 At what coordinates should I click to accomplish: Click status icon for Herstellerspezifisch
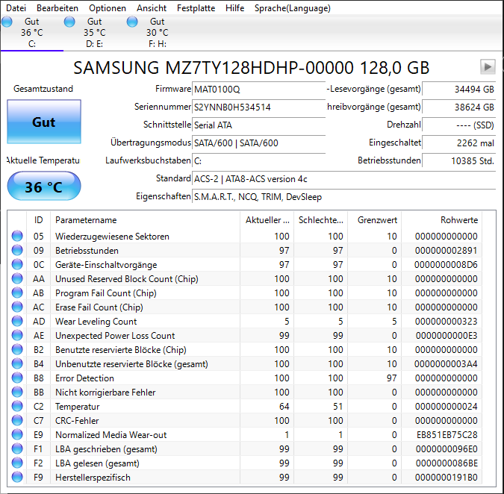point(17,477)
